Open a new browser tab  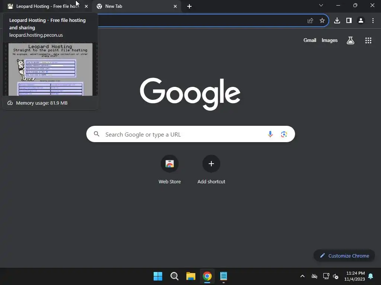189,6
